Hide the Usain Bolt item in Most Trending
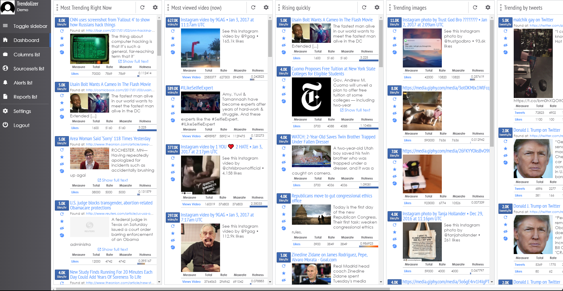 (62, 110)
